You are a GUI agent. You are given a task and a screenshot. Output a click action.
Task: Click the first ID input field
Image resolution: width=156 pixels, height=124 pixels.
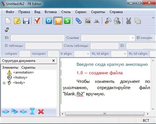(x=38, y=38)
